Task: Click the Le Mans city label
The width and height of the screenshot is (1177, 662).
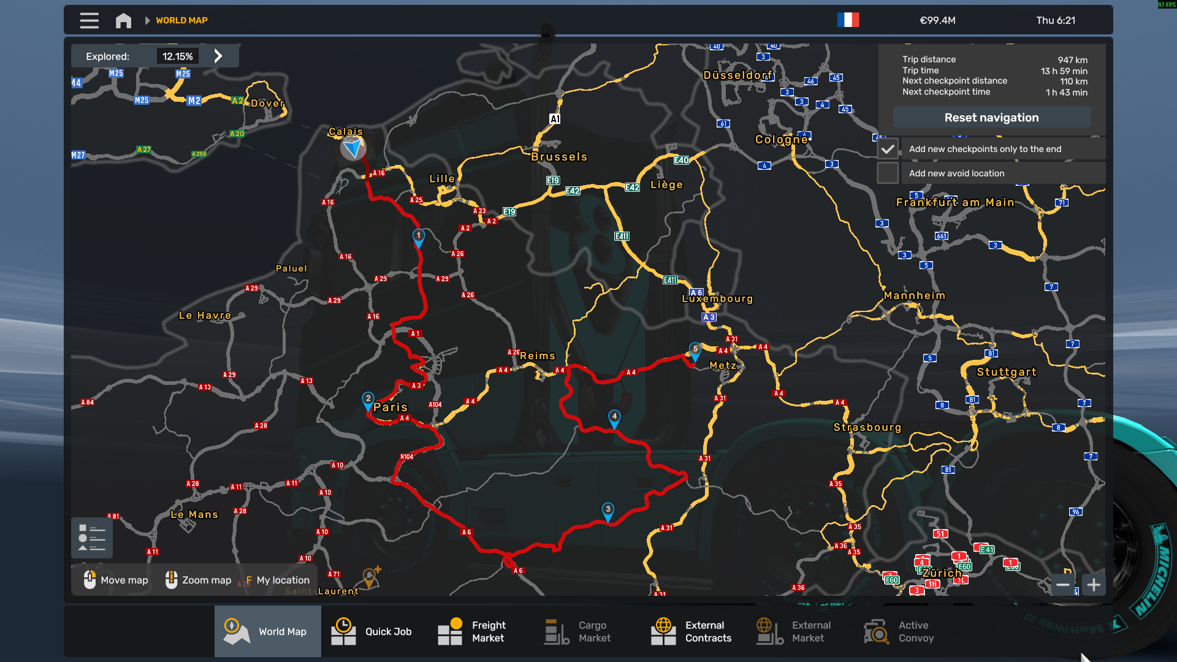Action: click(194, 514)
